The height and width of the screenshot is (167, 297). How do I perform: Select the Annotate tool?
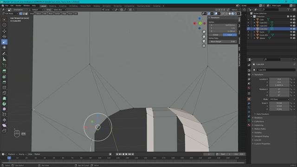click(4, 54)
